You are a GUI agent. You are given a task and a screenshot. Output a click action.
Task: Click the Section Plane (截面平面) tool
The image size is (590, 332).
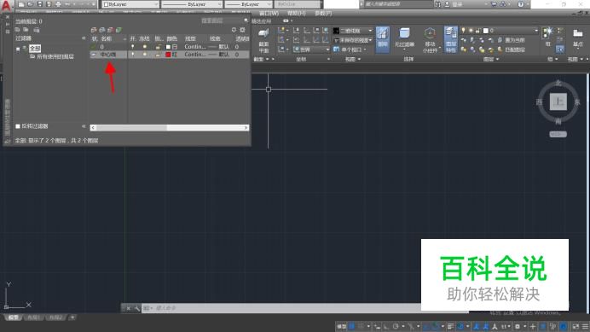(263, 40)
